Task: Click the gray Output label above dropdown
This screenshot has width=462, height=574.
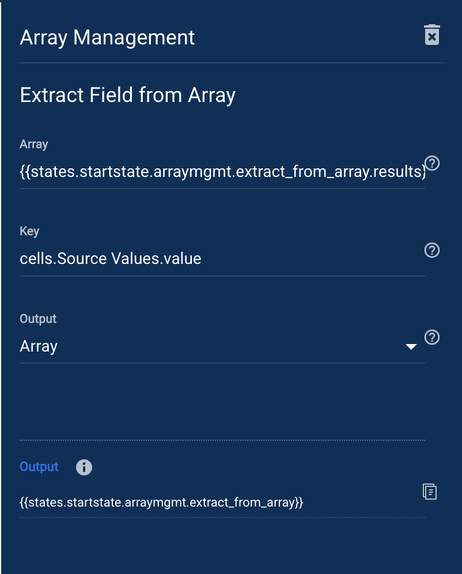Action: (38, 319)
